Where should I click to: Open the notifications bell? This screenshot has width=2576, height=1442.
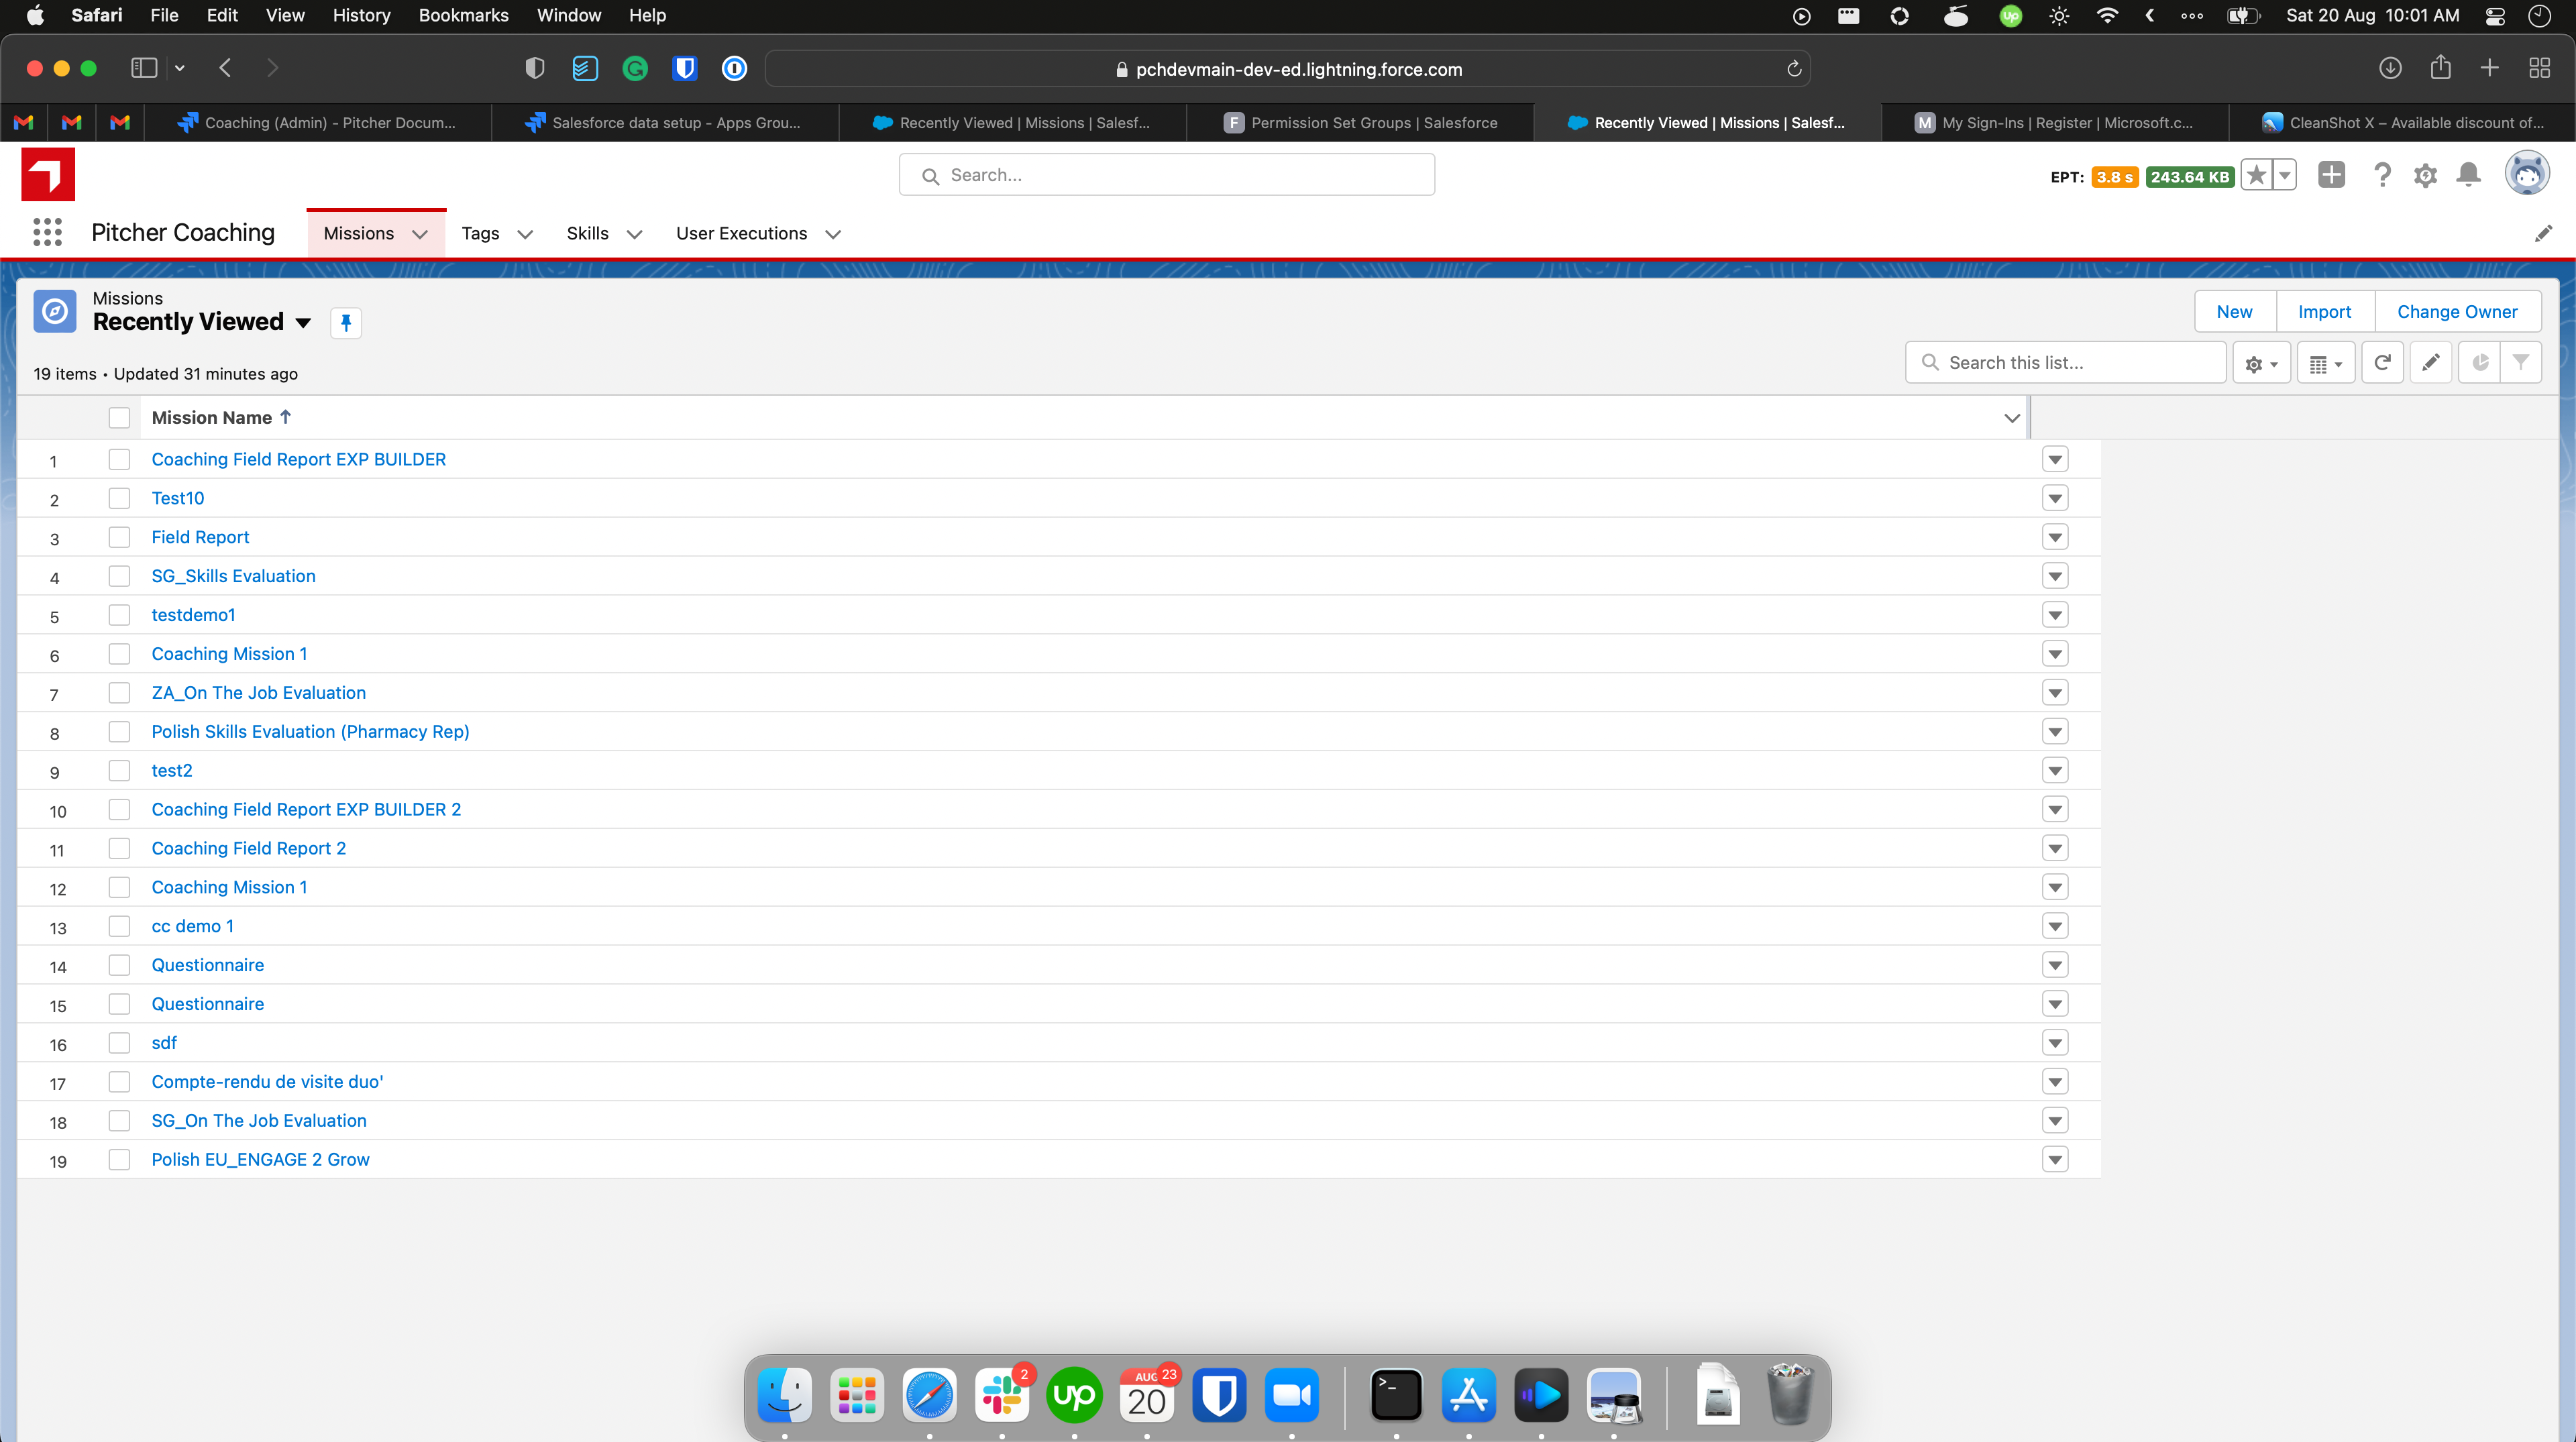(x=2468, y=176)
